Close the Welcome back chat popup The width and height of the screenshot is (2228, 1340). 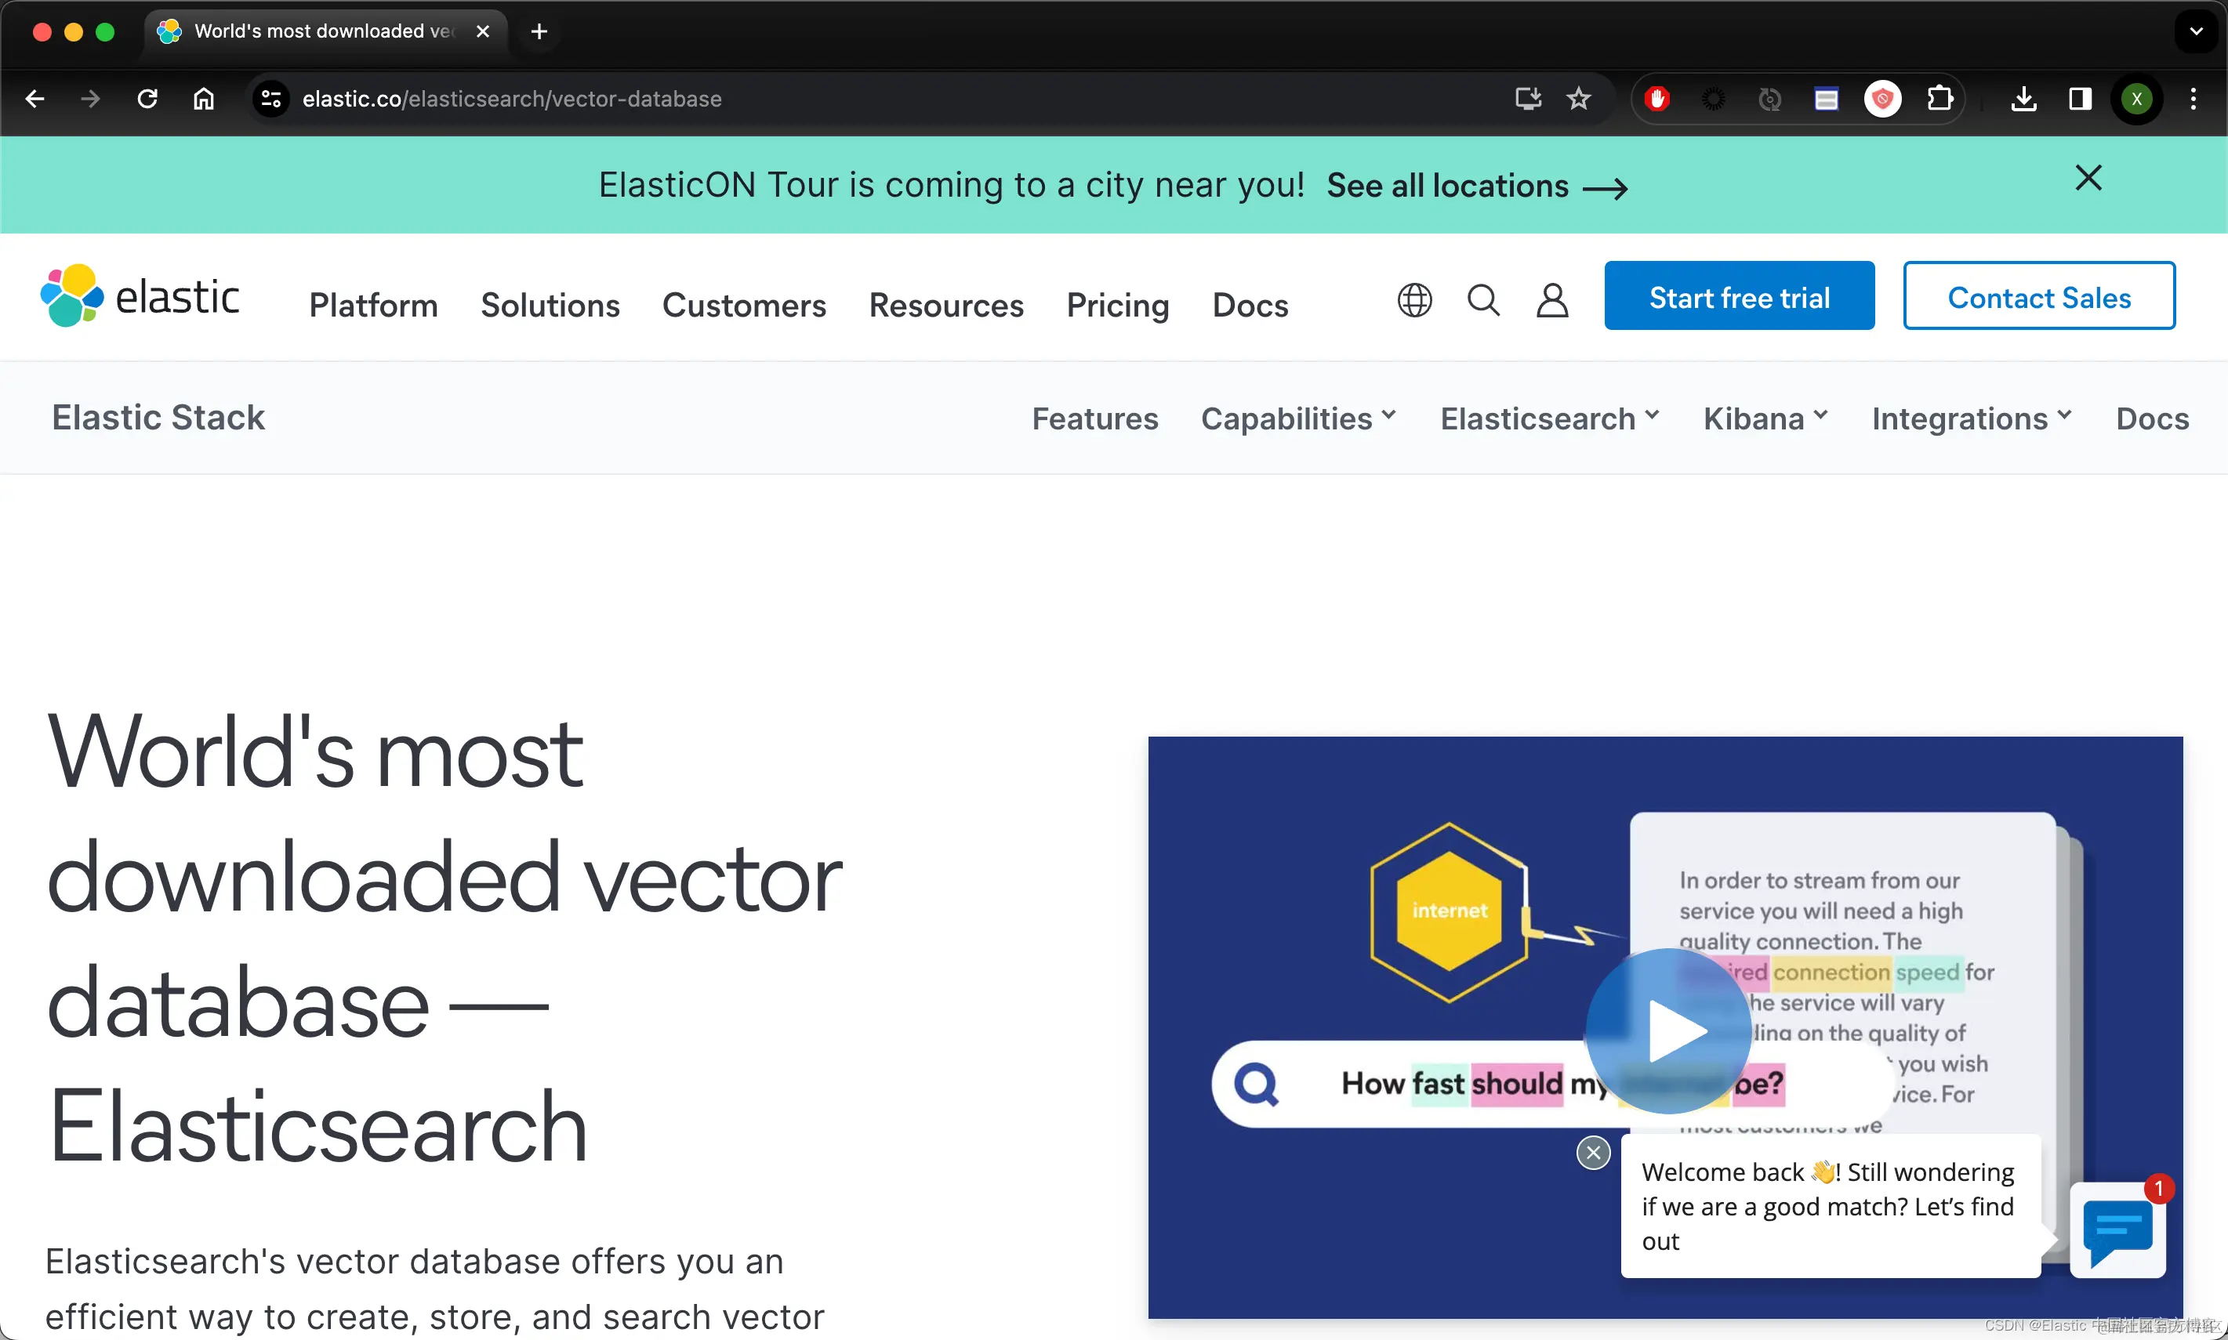(x=1593, y=1152)
